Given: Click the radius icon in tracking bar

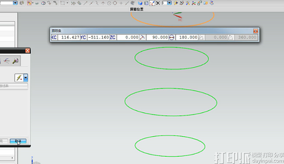Looking at the screenshot, I should 142,37.
